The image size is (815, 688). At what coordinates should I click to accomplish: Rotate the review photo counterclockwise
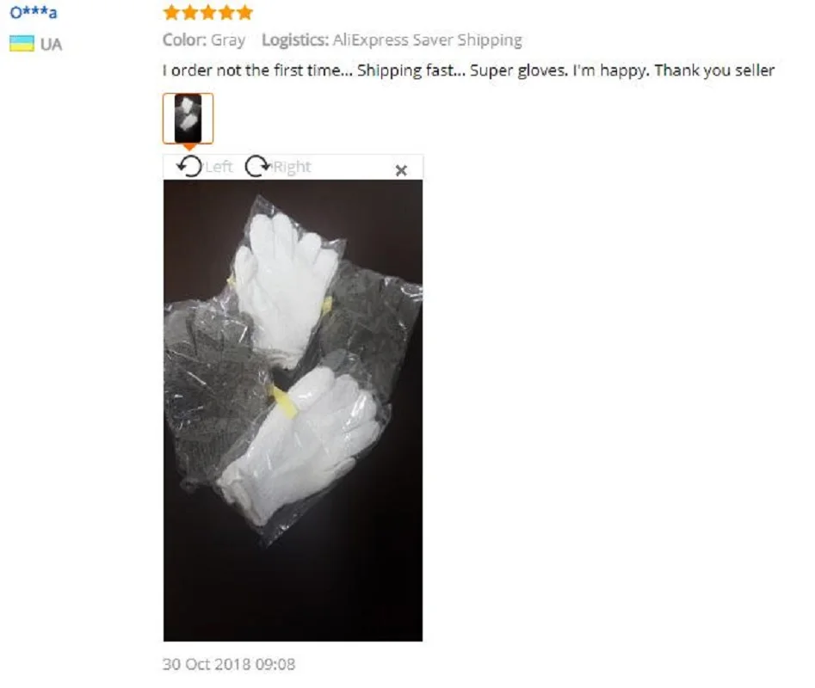click(x=189, y=167)
